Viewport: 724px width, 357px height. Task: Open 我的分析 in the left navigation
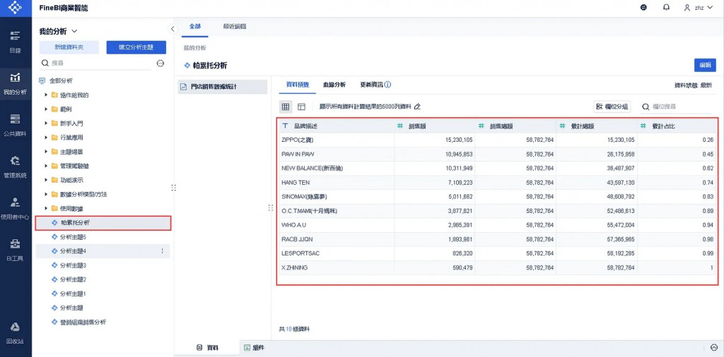[x=16, y=83]
